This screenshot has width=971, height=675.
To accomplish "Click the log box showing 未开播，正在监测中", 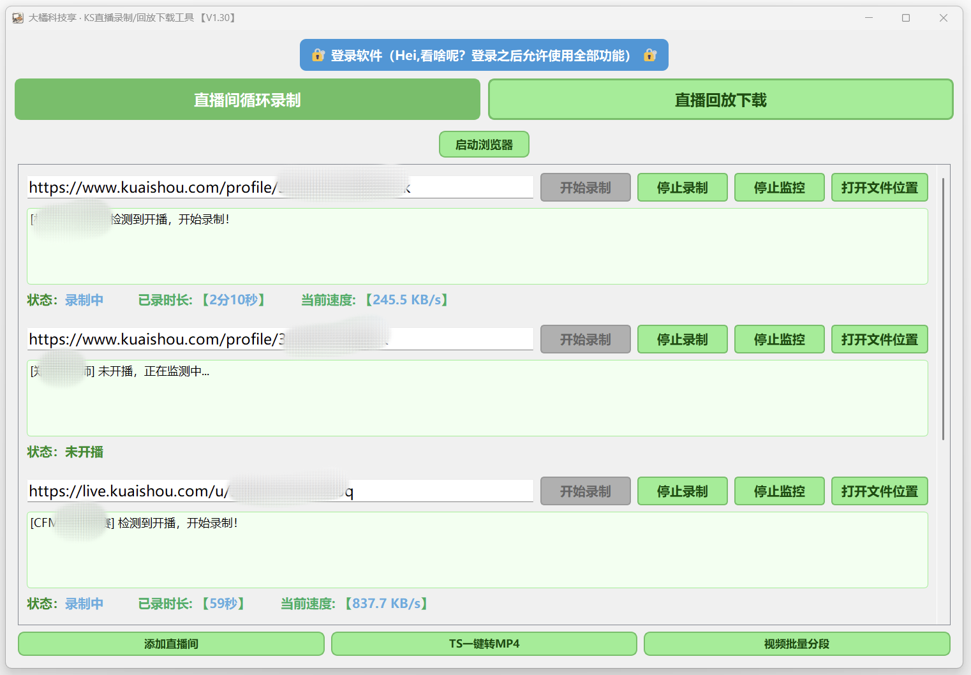I will tap(477, 398).
